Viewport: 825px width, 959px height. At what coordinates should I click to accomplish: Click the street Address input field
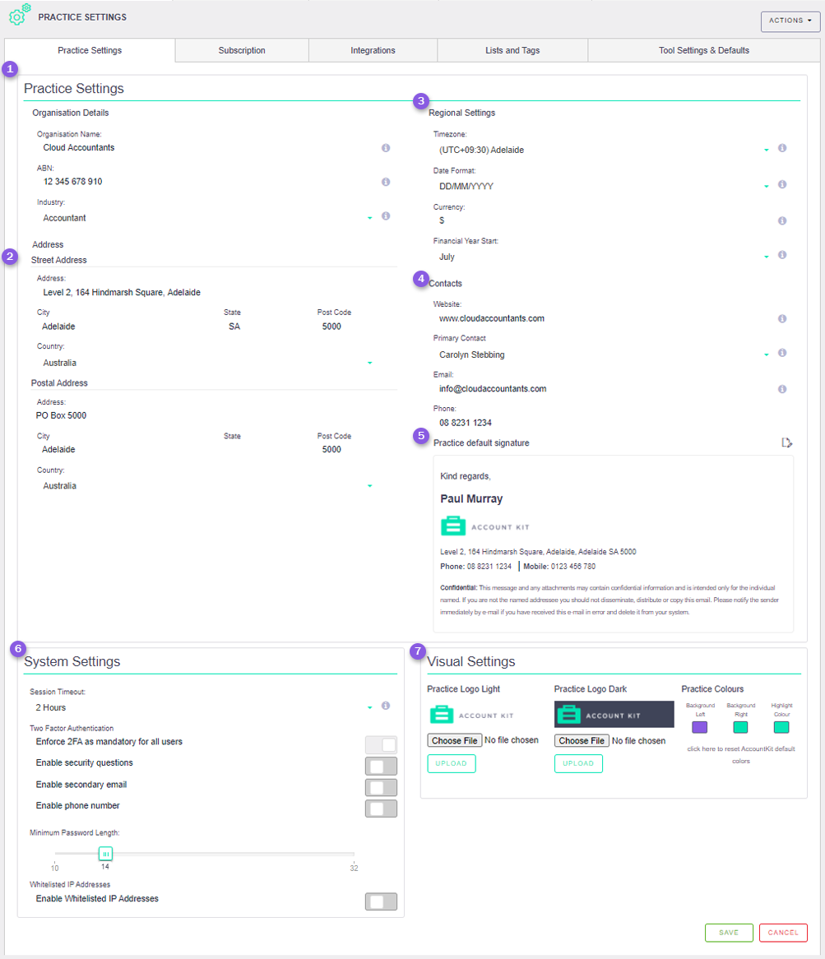pos(214,292)
